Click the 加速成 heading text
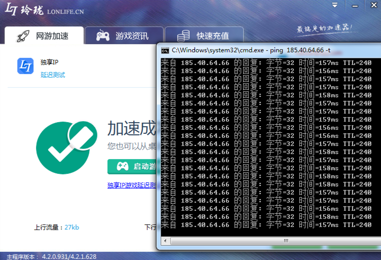 click(131, 128)
